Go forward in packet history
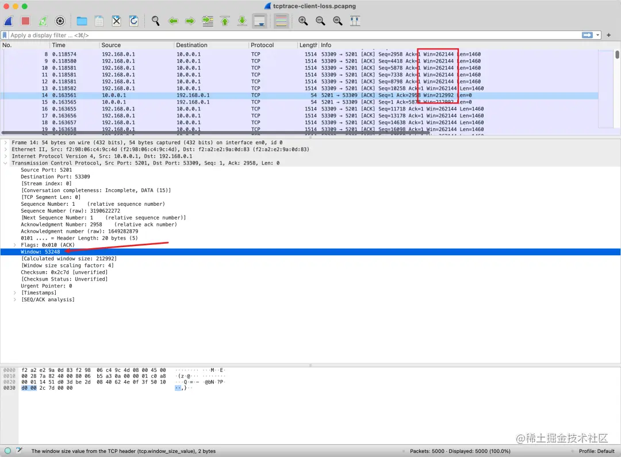The image size is (621, 457). click(190, 21)
